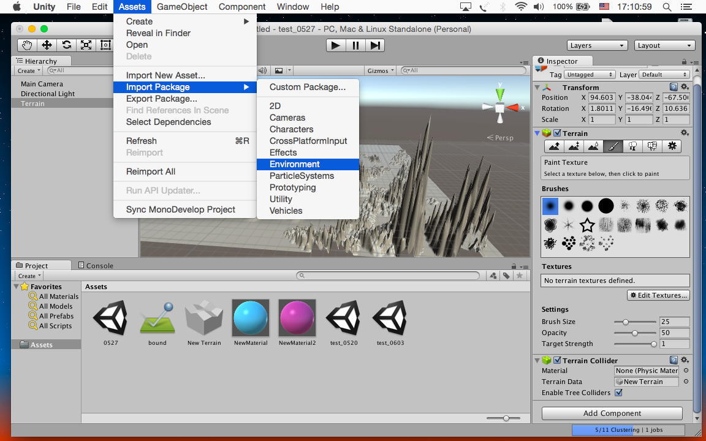The image size is (706, 441).
Task: Toggle the Terrain component enabled checkbox
Action: (x=558, y=133)
